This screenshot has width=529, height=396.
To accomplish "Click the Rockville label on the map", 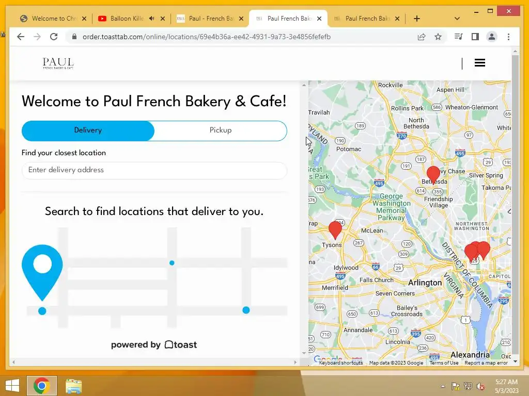I will click(x=391, y=85).
